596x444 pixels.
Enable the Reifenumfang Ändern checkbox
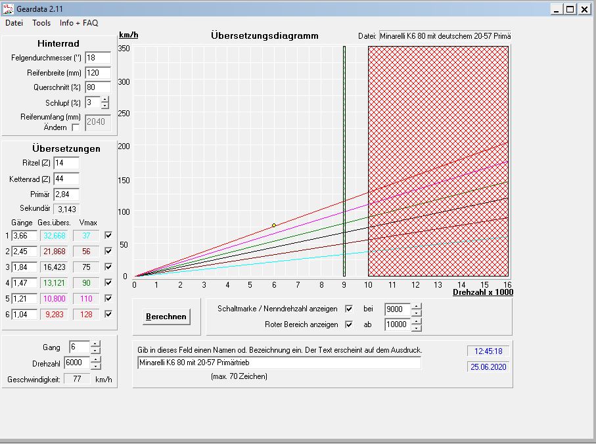point(76,127)
